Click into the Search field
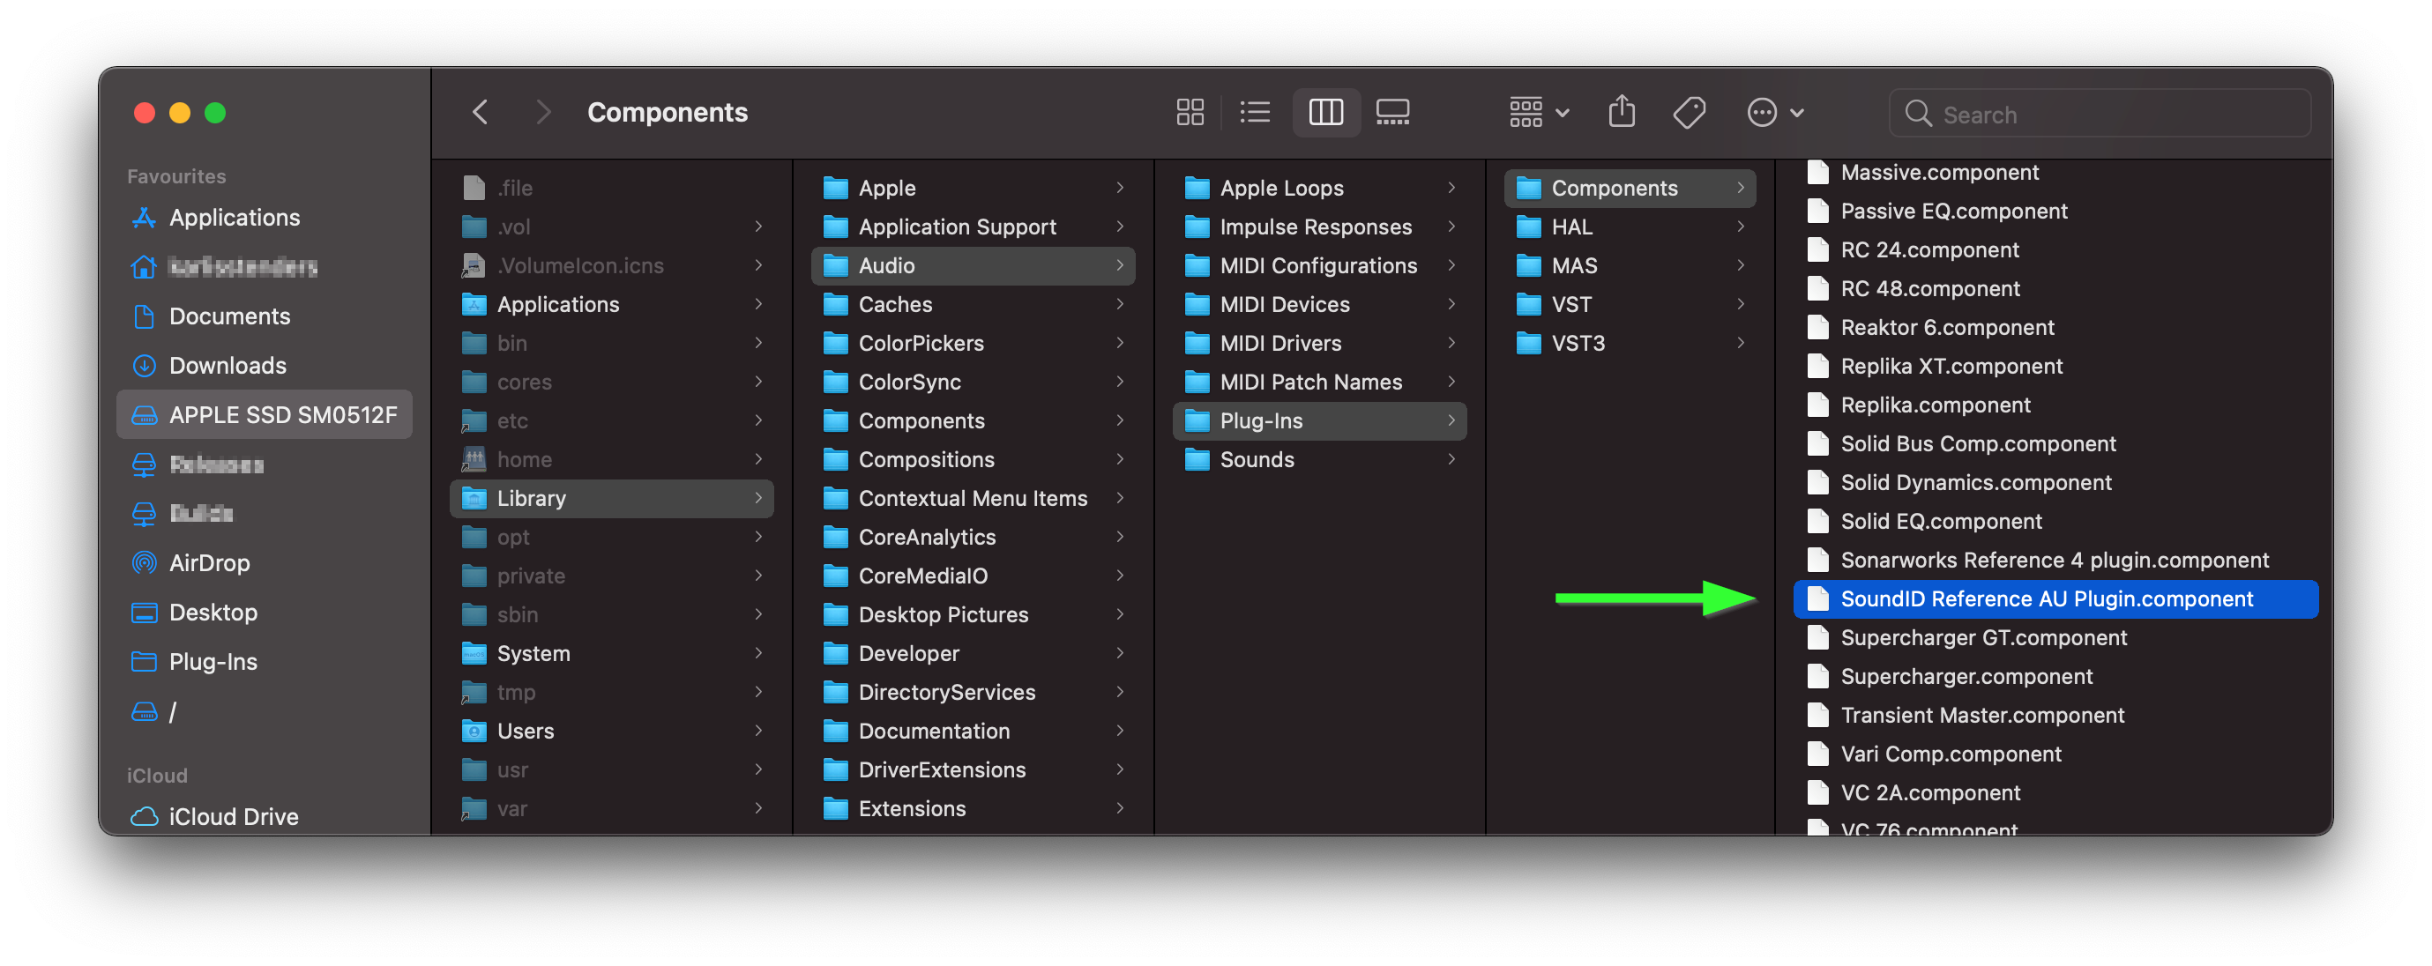 tap(2100, 113)
